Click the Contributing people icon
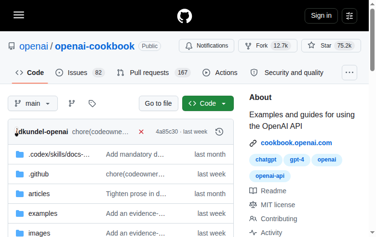Screen dimensions: 376x237 coord(253,219)
